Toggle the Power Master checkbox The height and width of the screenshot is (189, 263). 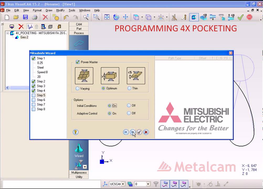click(77, 62)
